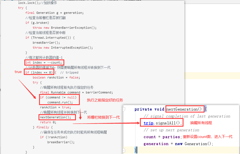Viewport: 240px width, 154px height.
Task: Follow the underlined trip field link
Action: pos(149,123)
